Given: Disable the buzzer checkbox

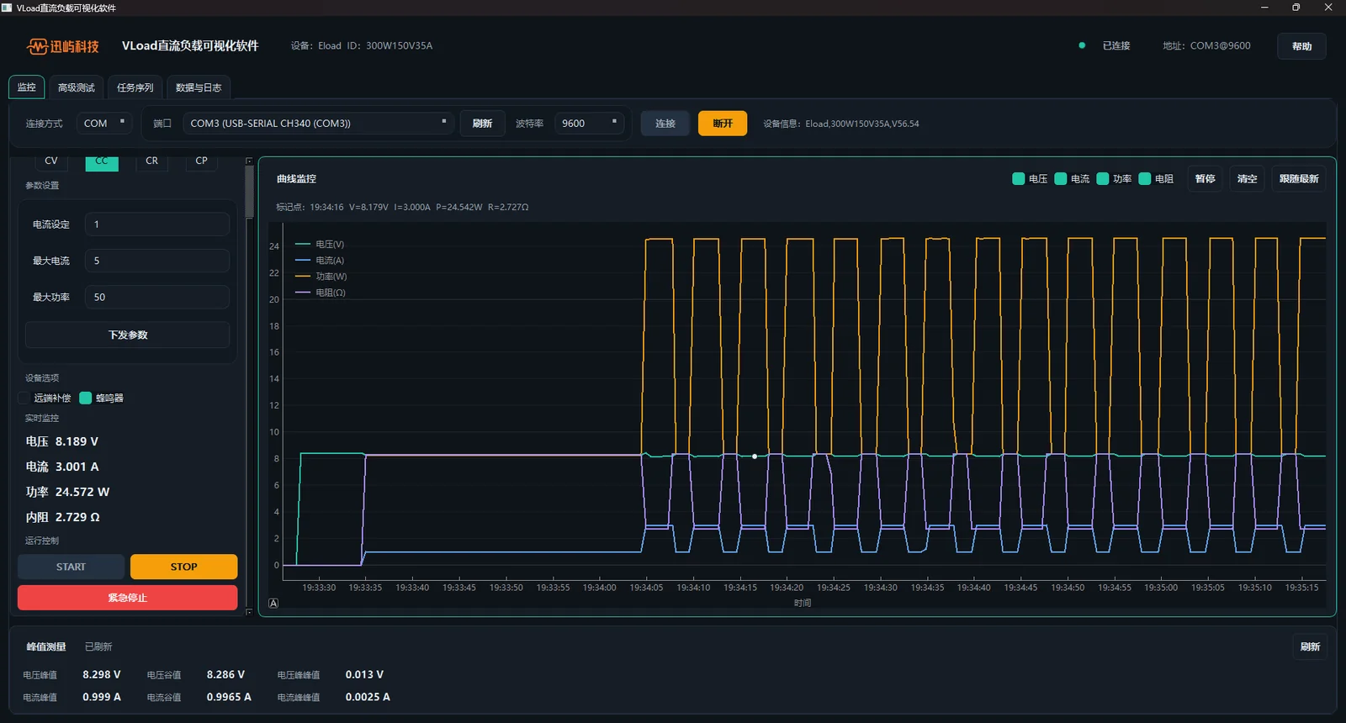Looking at the screenshot, I should pyautogui.click(x=85, y=398).
